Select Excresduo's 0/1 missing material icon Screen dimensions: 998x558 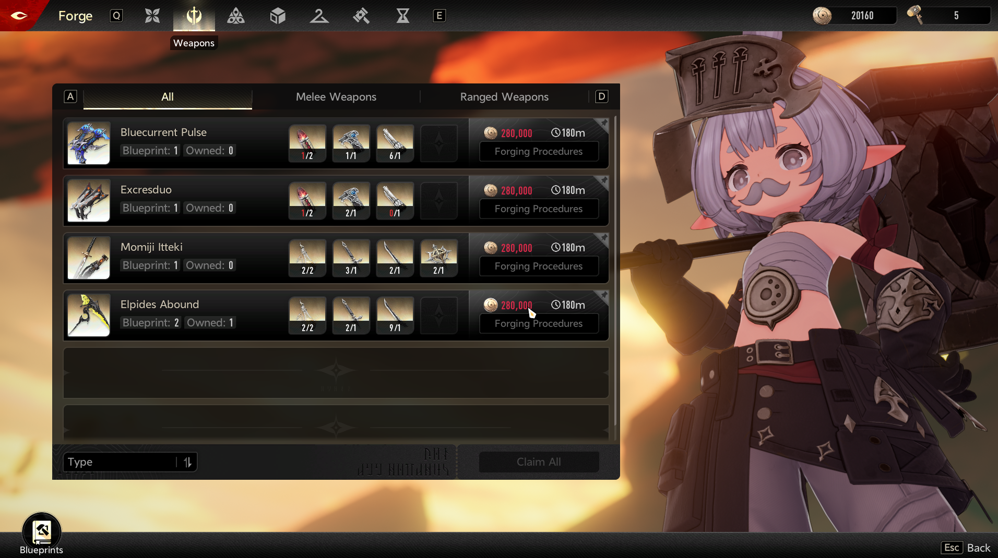(395, 201)
